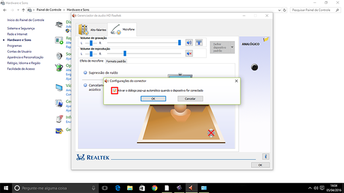
Task: Open Facilidade de Acesso link
Action: tap(21, 69)
